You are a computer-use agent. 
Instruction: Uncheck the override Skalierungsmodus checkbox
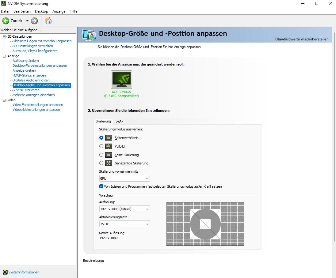coord(101,186)
